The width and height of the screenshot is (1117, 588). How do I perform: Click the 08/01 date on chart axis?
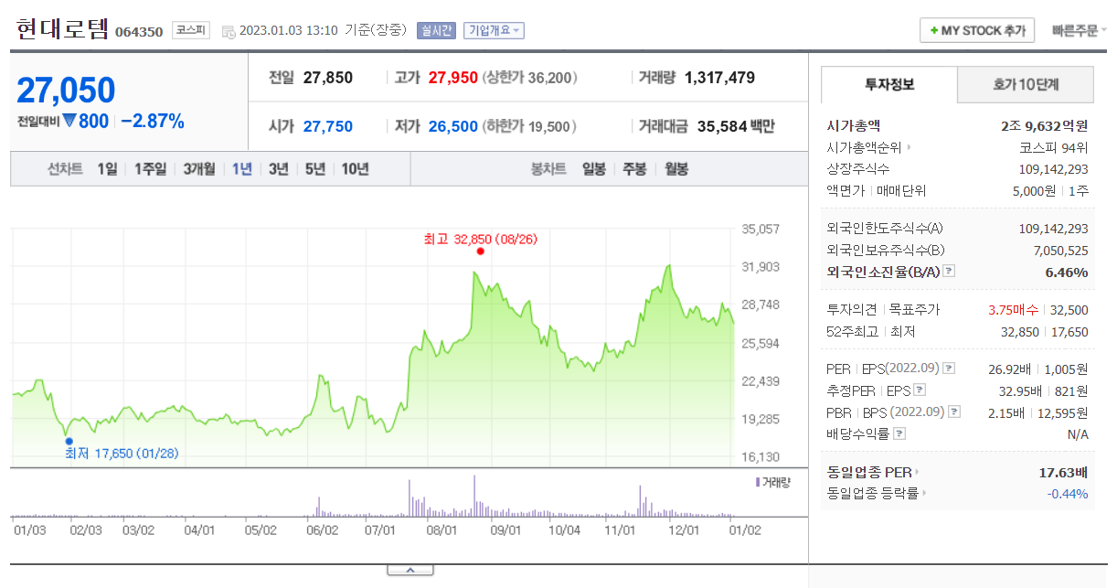click(x=441, y=529)
